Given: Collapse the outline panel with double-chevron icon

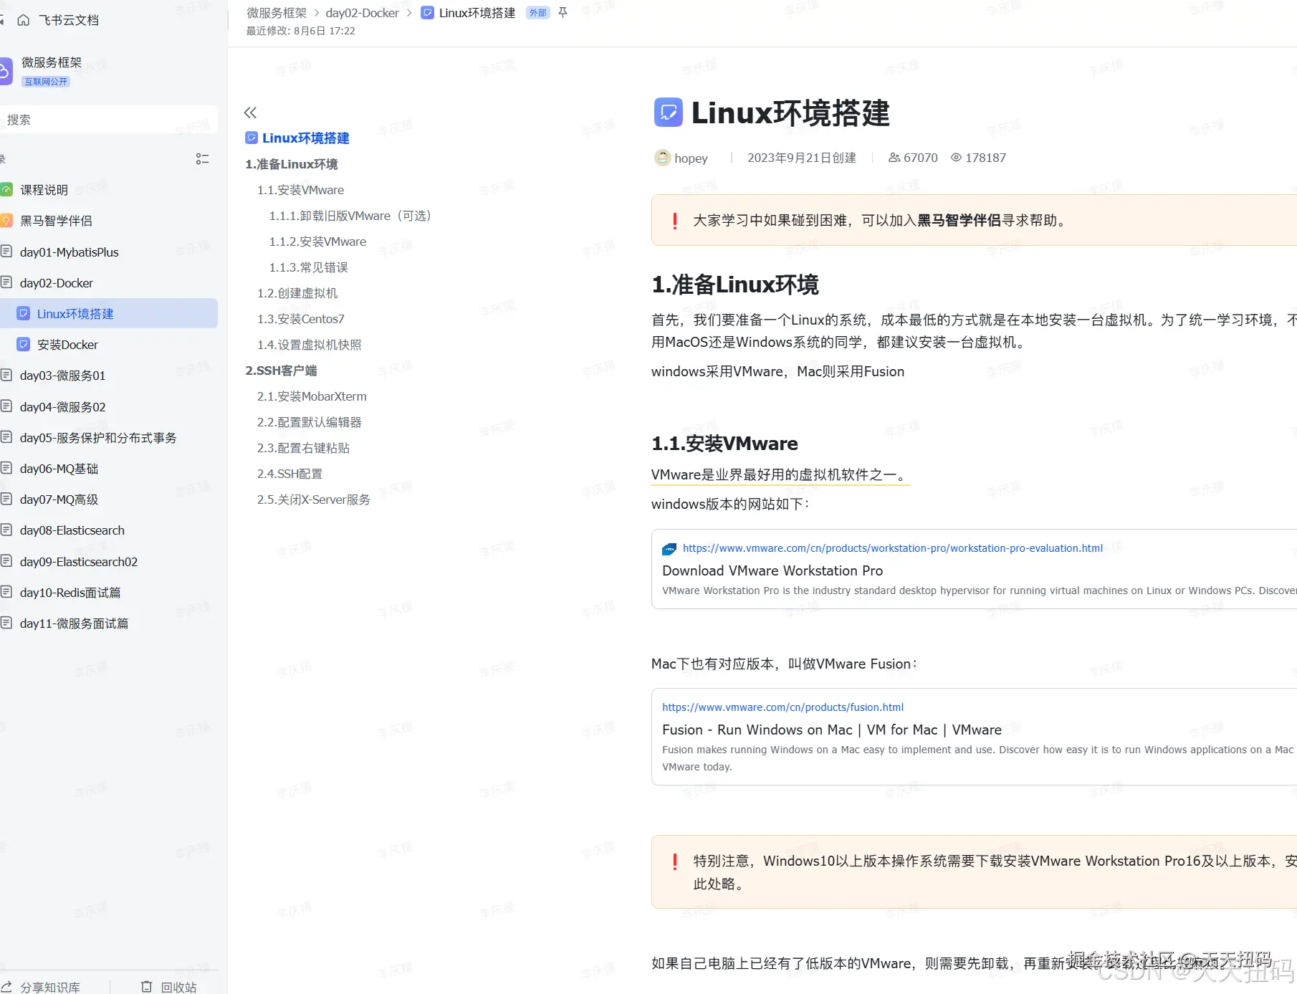Looking at the screenshot, I should click(x=250, y=113).
